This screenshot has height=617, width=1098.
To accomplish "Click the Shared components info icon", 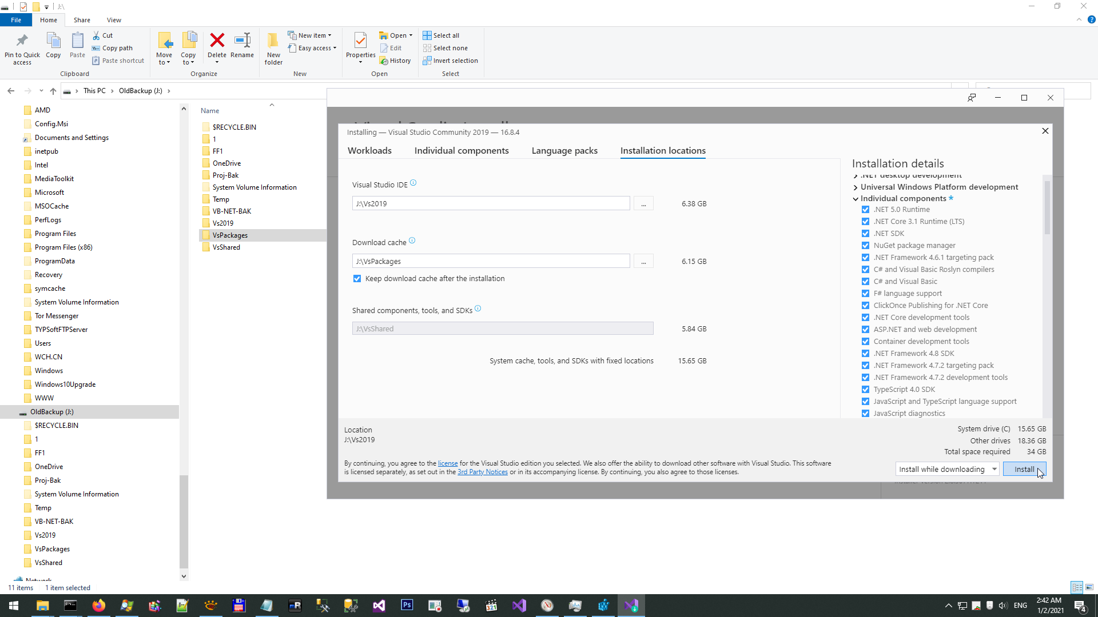I will tap(478, 309).
